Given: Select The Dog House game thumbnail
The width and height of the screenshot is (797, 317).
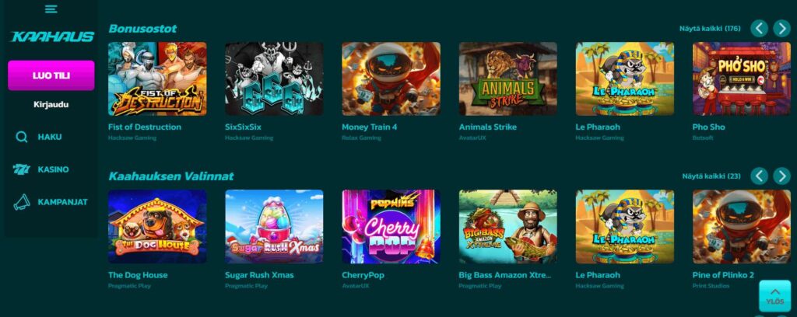Looking at the screenshot, I should point(157,227).
